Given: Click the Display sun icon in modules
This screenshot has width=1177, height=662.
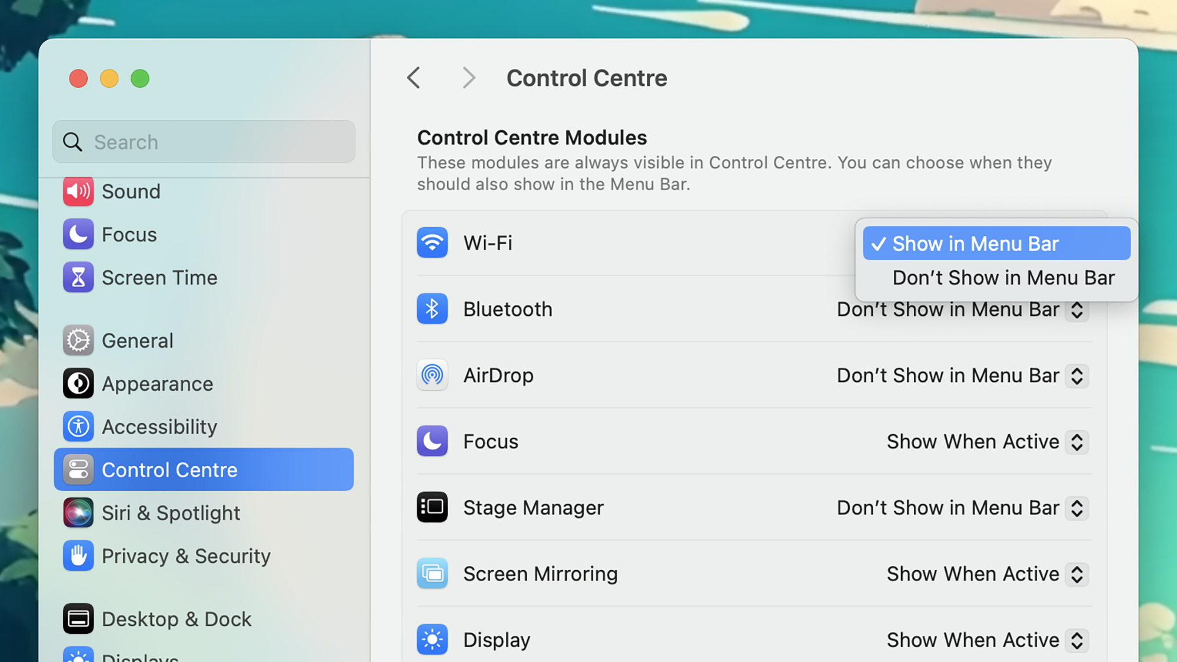Looking at the screenshot, I should (432, 638).
